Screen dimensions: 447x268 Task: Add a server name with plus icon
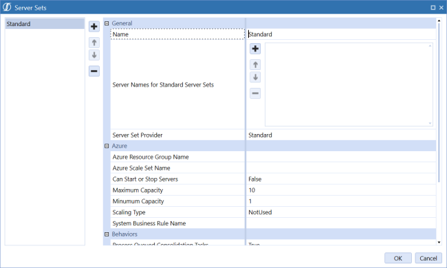pyautogui.click(x=255, y=49)
